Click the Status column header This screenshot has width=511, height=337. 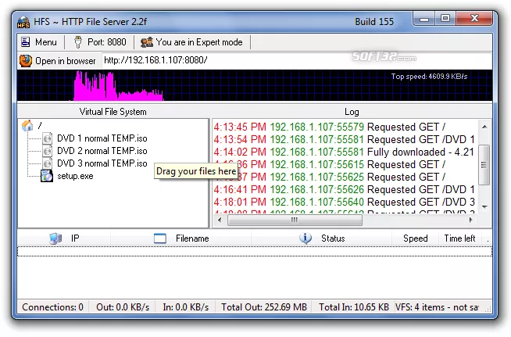click(x=322, y=238)
